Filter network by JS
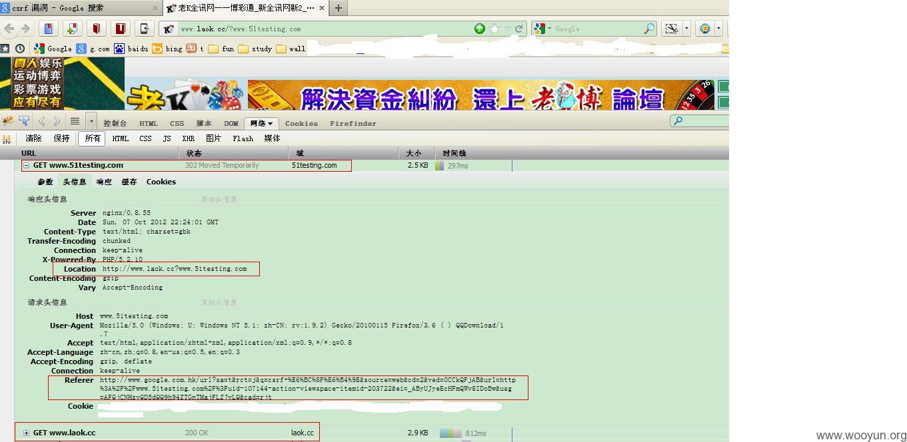The height and width of the screenshot is (442, 907). pyautogui.click(x=167, y=138)
